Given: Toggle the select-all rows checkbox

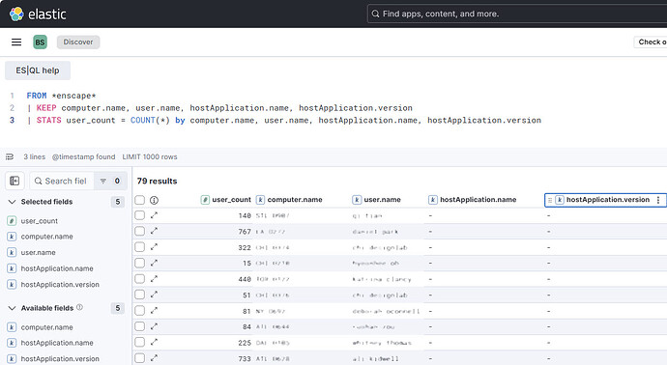Looking at the screenshot, I should pos(139,200).
